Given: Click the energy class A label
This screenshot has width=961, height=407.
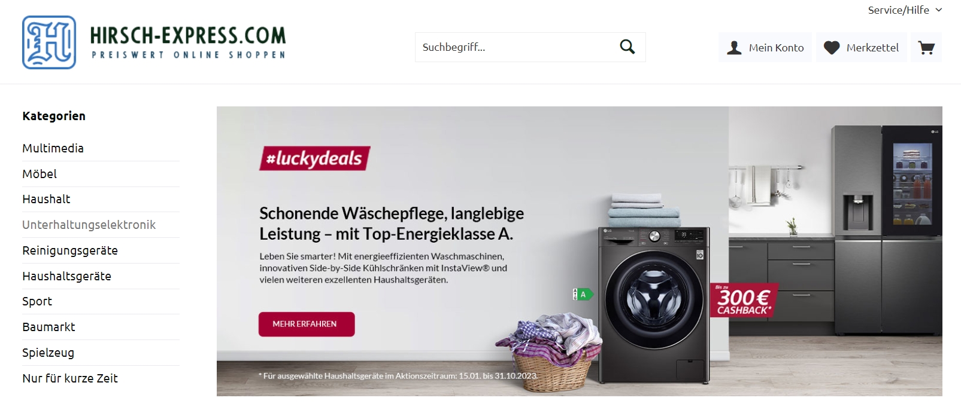Looking at the screenshot, I should click(x=583, y=294).
